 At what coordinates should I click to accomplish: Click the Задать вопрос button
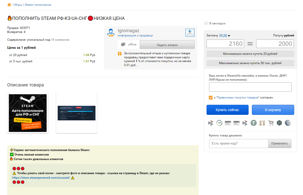tap(167, 45)
